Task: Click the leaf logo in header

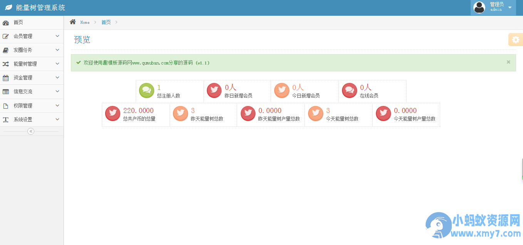Action: 8,8
